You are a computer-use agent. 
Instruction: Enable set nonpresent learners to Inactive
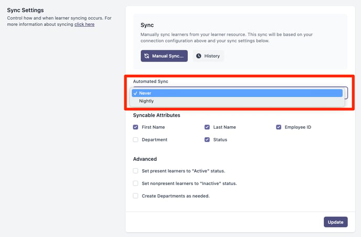(135, 183)
